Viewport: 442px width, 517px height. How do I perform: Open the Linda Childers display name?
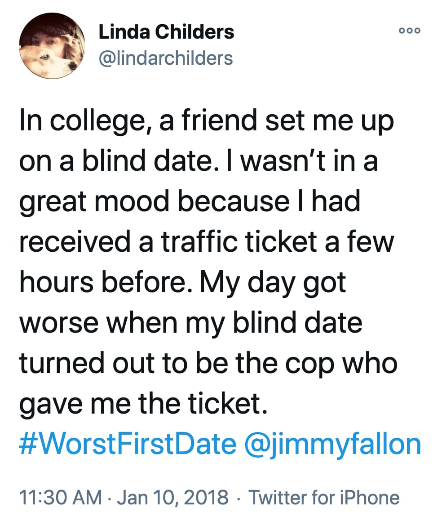point(166,32)
